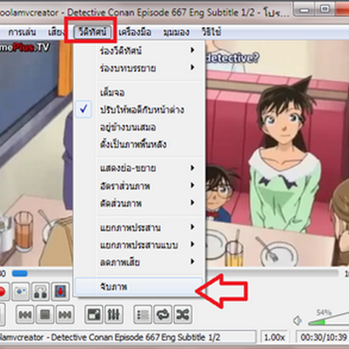This screenshot has height=349, width=349.
Task: Select ตั้งเป็นภาพพื้นหลัง wallpaper option
Action: (x=138, y=144)
